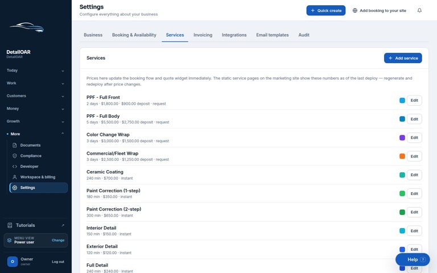Screen dimensions: 437x273
Task: Edit the PPF - Full Body service
Action: 414,119
